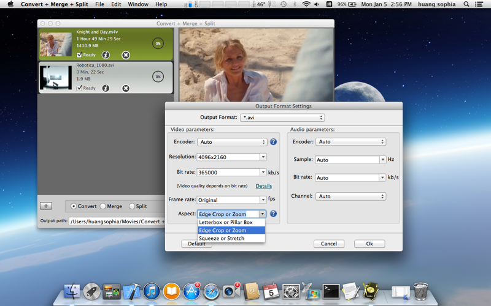
Task: Select the Split radio button
Action: 132,206
